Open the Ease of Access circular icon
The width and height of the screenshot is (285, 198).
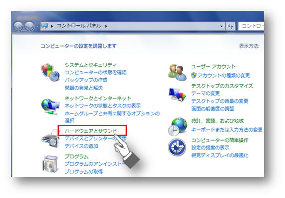pyautogui.click(x=177, y=147)
